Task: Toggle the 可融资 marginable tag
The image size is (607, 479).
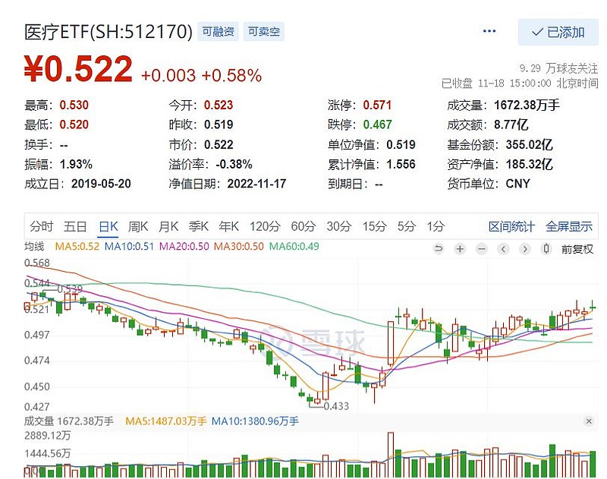Action: tap(218, 32)
